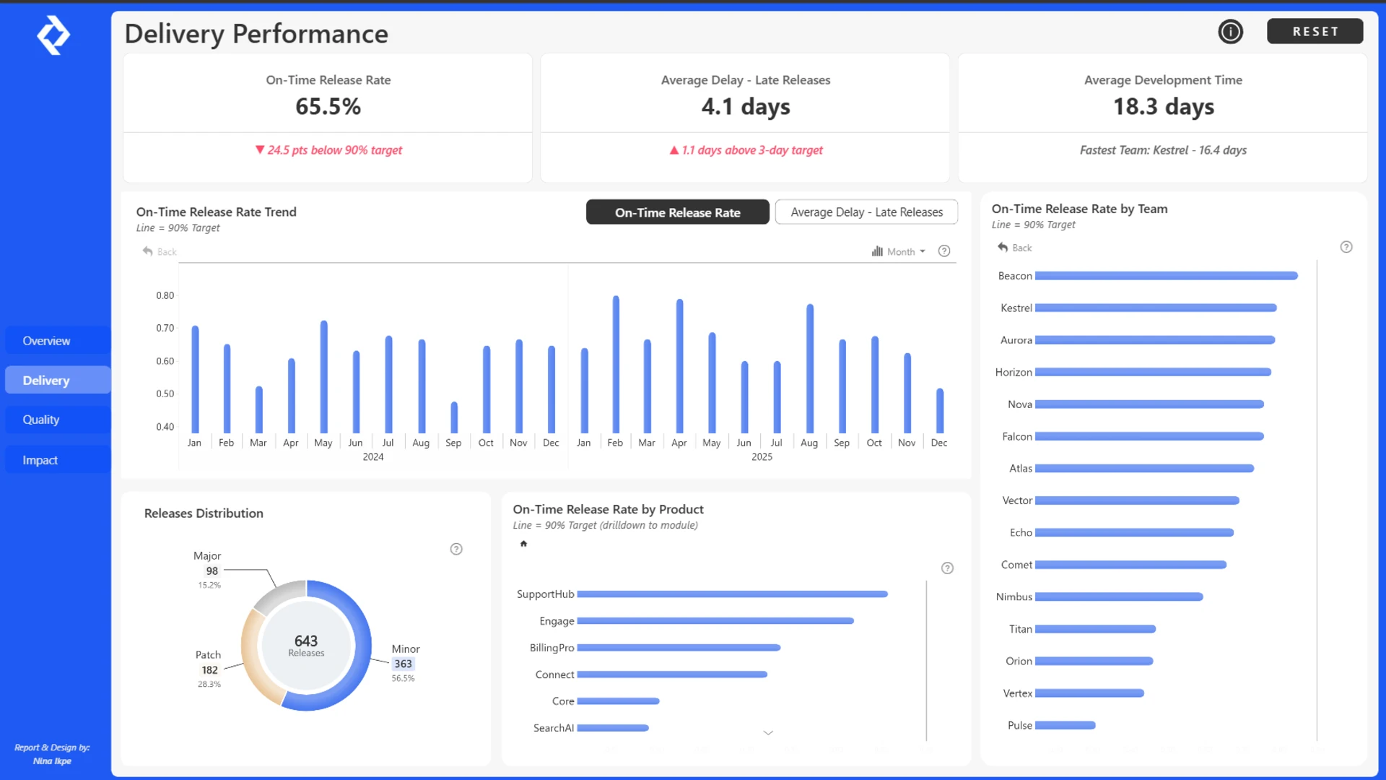Click the Fastest Team Kestrel text
This screenshot has width=1386, height=780.
(x=1163, y=150)
